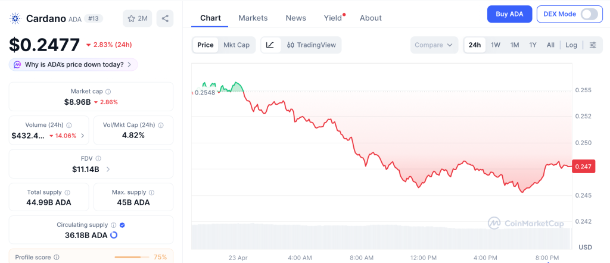Click the Buy ADA button

point(509,14)
